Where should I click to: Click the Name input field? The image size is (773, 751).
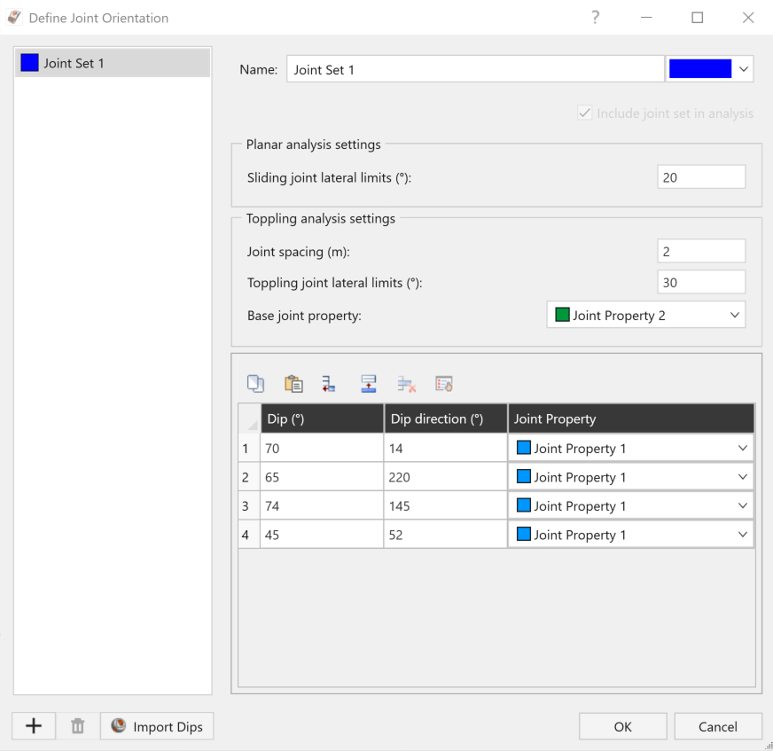pos(475,69)
